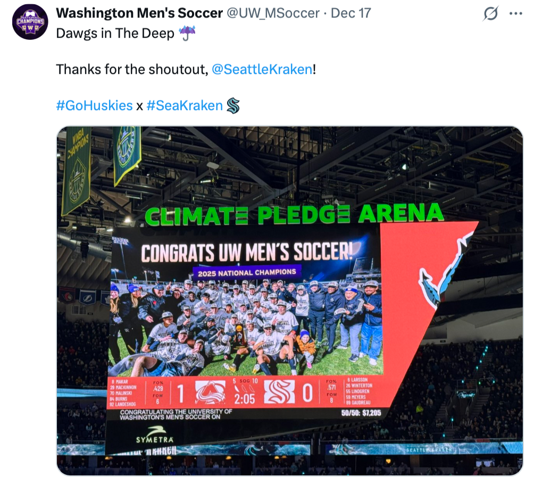
Task: Open the @SeattleKraken mention
Action: pyautogui.click(x=262, y=69)
